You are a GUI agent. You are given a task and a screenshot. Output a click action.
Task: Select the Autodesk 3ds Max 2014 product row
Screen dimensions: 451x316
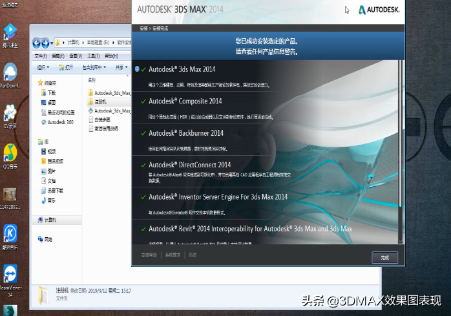pyautogui.click(x=265, y=76)
